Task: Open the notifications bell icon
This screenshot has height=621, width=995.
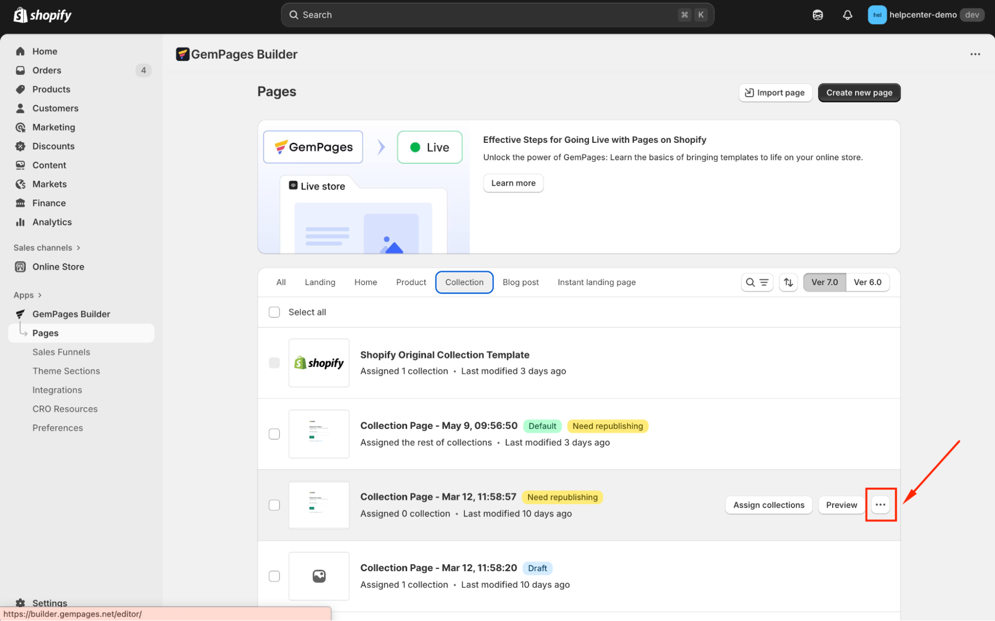Action: 847,15
